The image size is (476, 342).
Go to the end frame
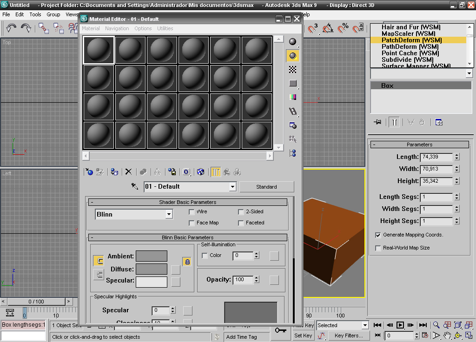[423, 325]
